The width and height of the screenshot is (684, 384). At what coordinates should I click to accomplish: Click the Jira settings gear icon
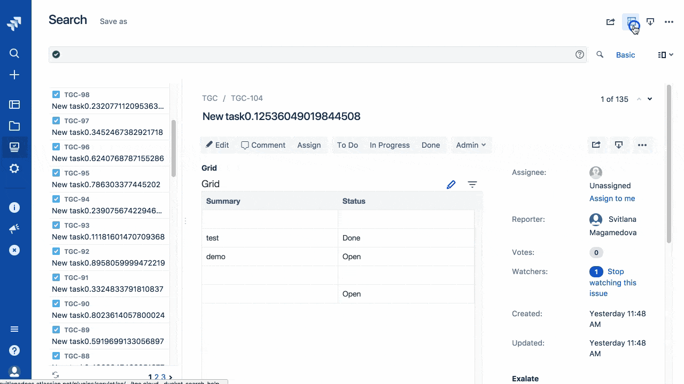(15, 169)
